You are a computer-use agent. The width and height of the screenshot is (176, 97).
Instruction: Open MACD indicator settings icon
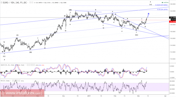point(30,65)
